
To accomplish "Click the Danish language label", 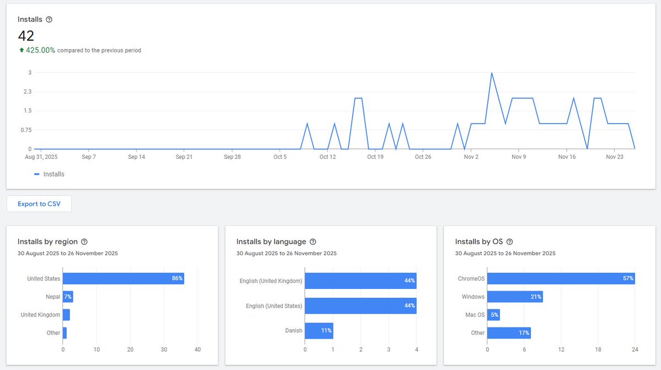I will click(x=293, y=330).
